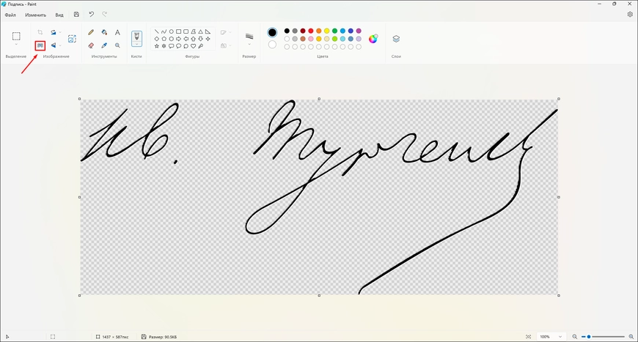Activate Color 2 white swatch
The width and height of the screenshot is (638, 342).
(x=272, y=44)
